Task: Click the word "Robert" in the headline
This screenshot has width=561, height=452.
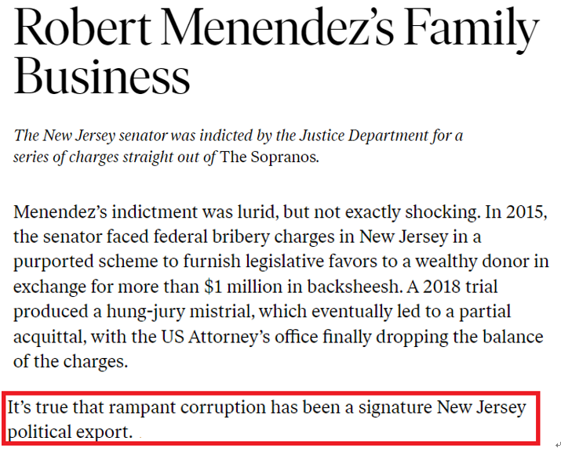Action: click(82, 27)
